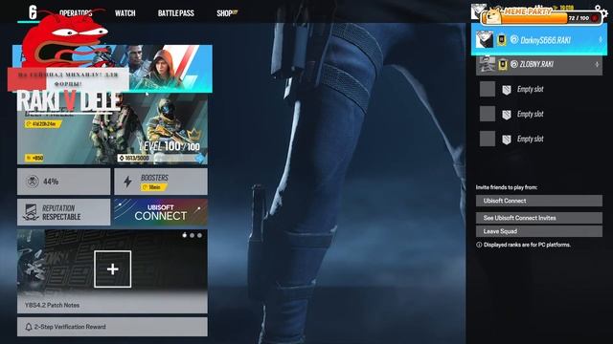Click shield icon of first Empty slot
The image size is (613, 344).
tap(507, 90)
